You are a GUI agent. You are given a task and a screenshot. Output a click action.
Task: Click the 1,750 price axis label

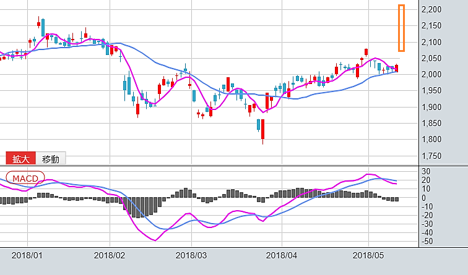pyautogui.click(x=431, y=156)
